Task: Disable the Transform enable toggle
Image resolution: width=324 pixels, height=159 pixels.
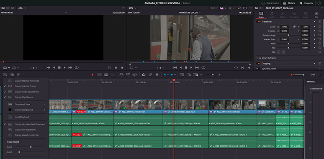Action: coord(258,22)
